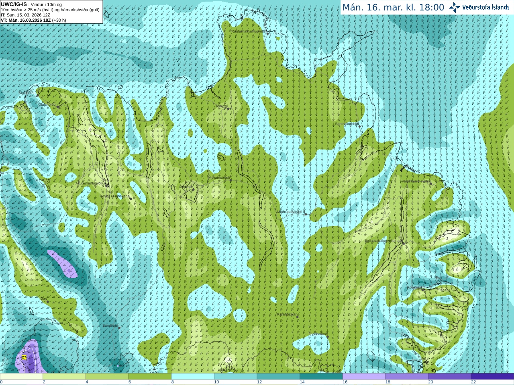Click the Egilsstaðaflugvöllur station label
This screenshot has height=385, width=514.
(x=383, y=240)
